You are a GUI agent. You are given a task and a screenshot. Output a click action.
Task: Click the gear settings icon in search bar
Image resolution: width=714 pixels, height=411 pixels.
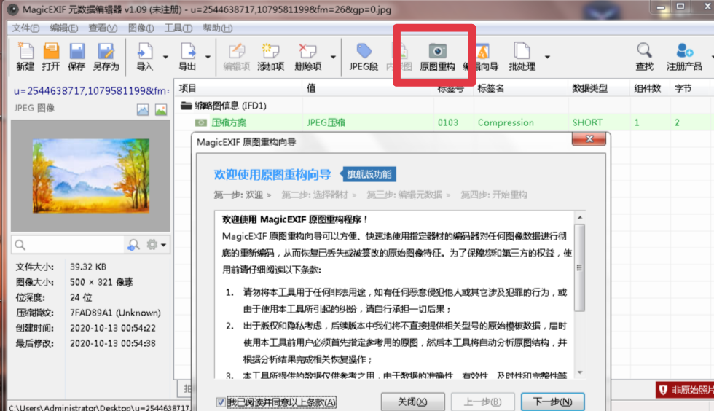pos(152,245)
